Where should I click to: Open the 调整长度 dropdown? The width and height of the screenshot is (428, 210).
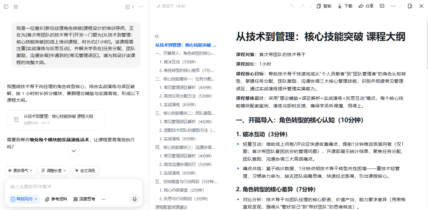(54, 170)
